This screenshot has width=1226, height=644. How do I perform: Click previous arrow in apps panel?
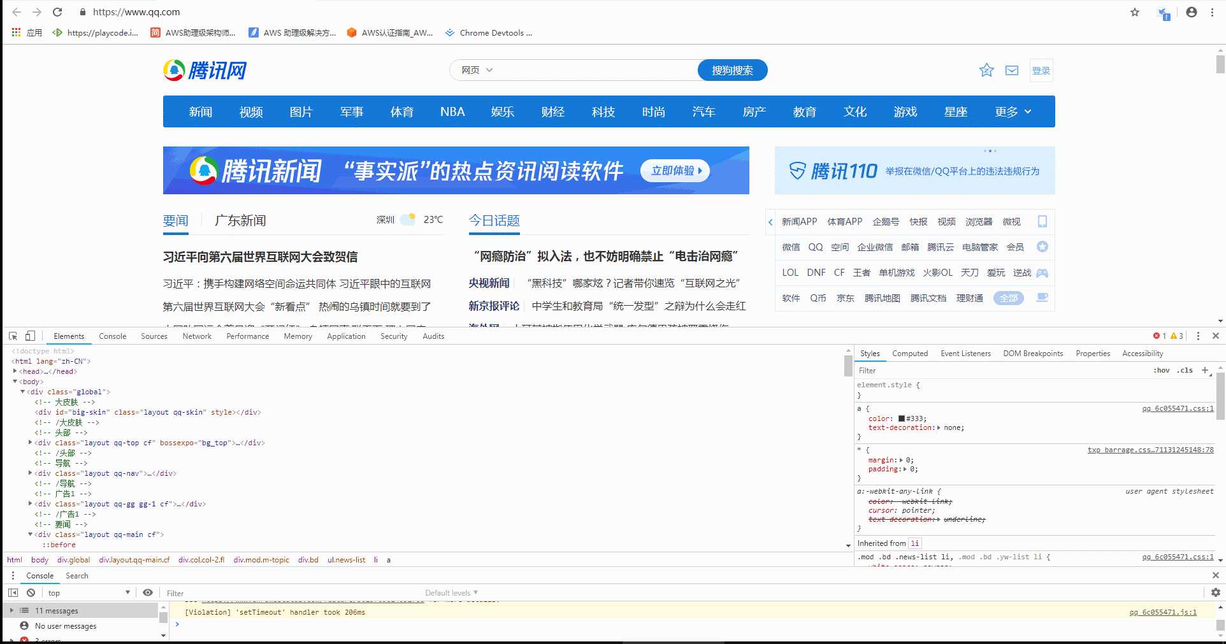pyautogui.click(x=770, y=222)
